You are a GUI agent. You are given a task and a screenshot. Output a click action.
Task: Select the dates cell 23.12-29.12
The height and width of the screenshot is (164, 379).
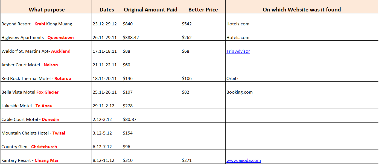click(x=107, y=20)
